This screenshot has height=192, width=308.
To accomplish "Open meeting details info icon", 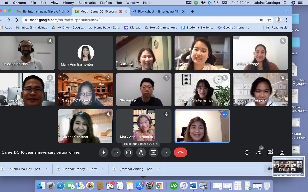I will (x=247, y=152).
